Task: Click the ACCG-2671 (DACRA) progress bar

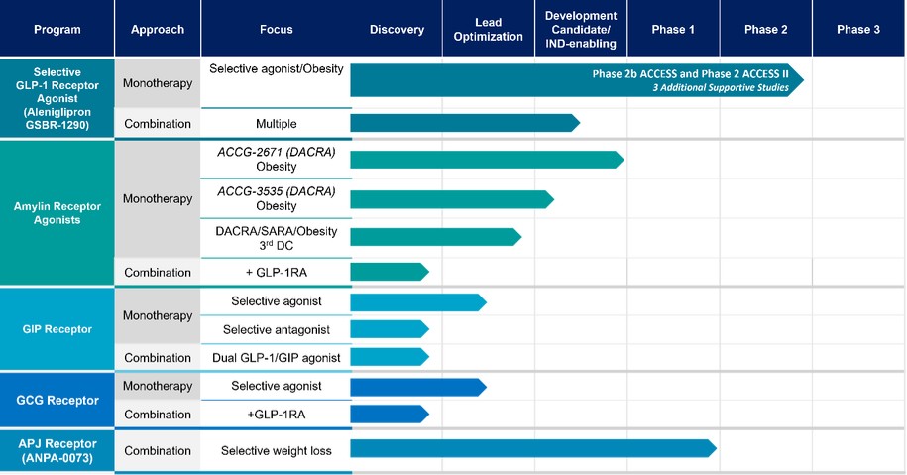Action: pyautogui.click(x=484, y=160)
